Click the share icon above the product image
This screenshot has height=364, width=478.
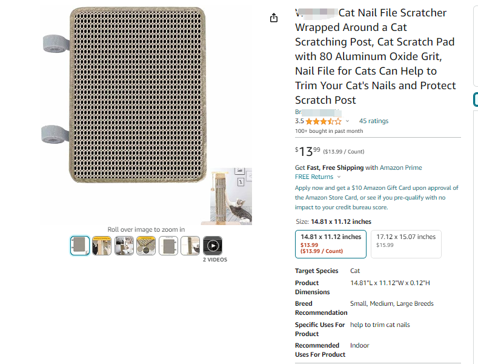[274, 18]
